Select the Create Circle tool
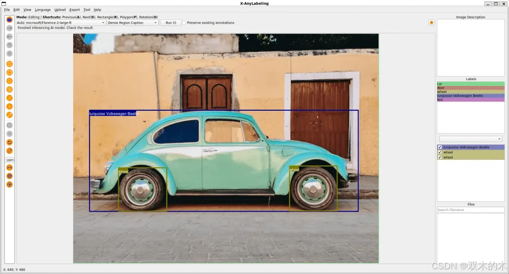Viewport: 509px width, 274px height. (x=9, y=89)
